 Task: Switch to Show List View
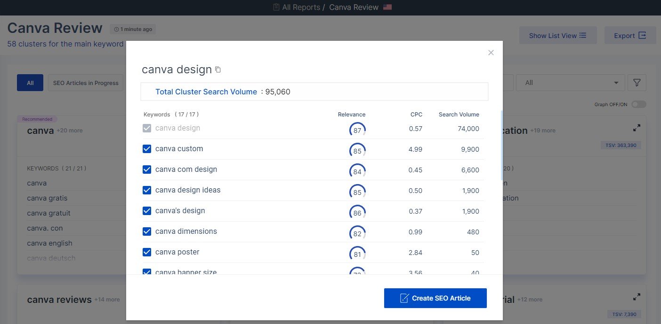(557, 36)
